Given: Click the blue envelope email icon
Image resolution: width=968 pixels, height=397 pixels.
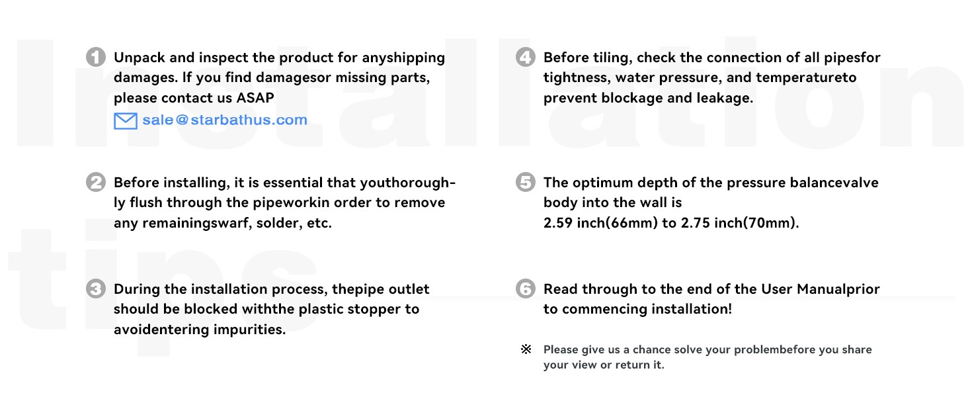Looking at the screenshot, I should (x=125, y=121).
